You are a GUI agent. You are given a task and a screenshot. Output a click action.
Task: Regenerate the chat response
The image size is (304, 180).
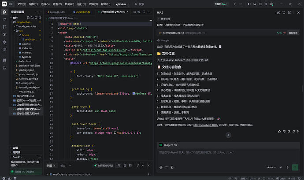click(x=293, y=131)
